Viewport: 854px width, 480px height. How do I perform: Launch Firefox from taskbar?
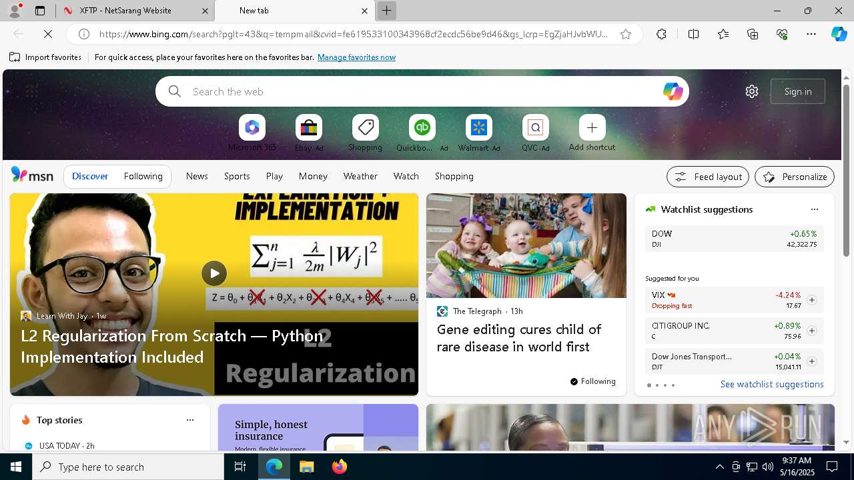(x=340, y=467)
